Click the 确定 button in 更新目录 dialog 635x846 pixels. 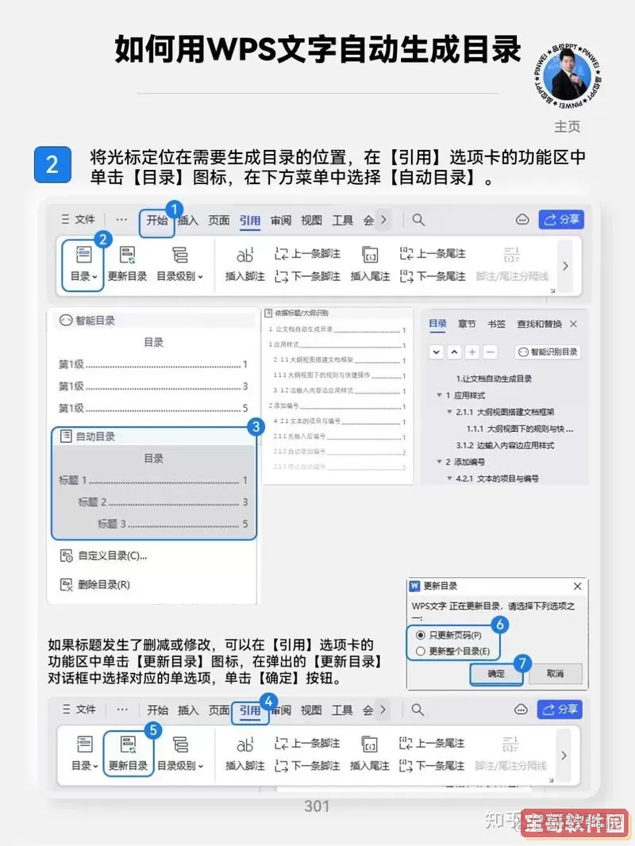(x=496, y=673)
